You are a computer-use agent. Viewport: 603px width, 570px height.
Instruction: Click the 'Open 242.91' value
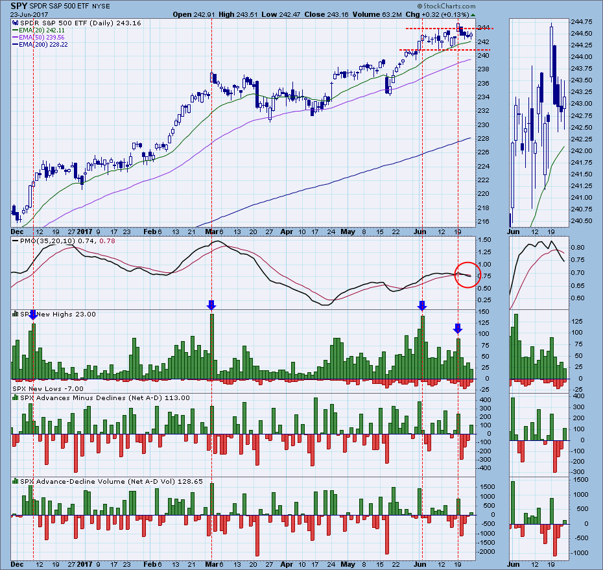tap(194, 15)
